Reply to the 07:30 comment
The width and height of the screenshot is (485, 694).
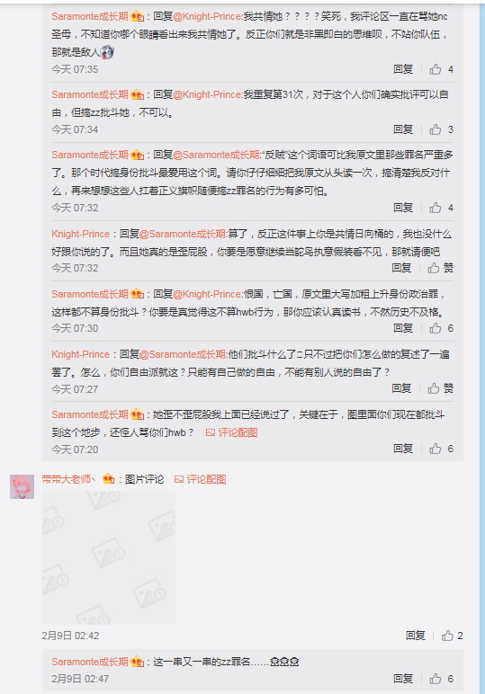click(403, 328)
